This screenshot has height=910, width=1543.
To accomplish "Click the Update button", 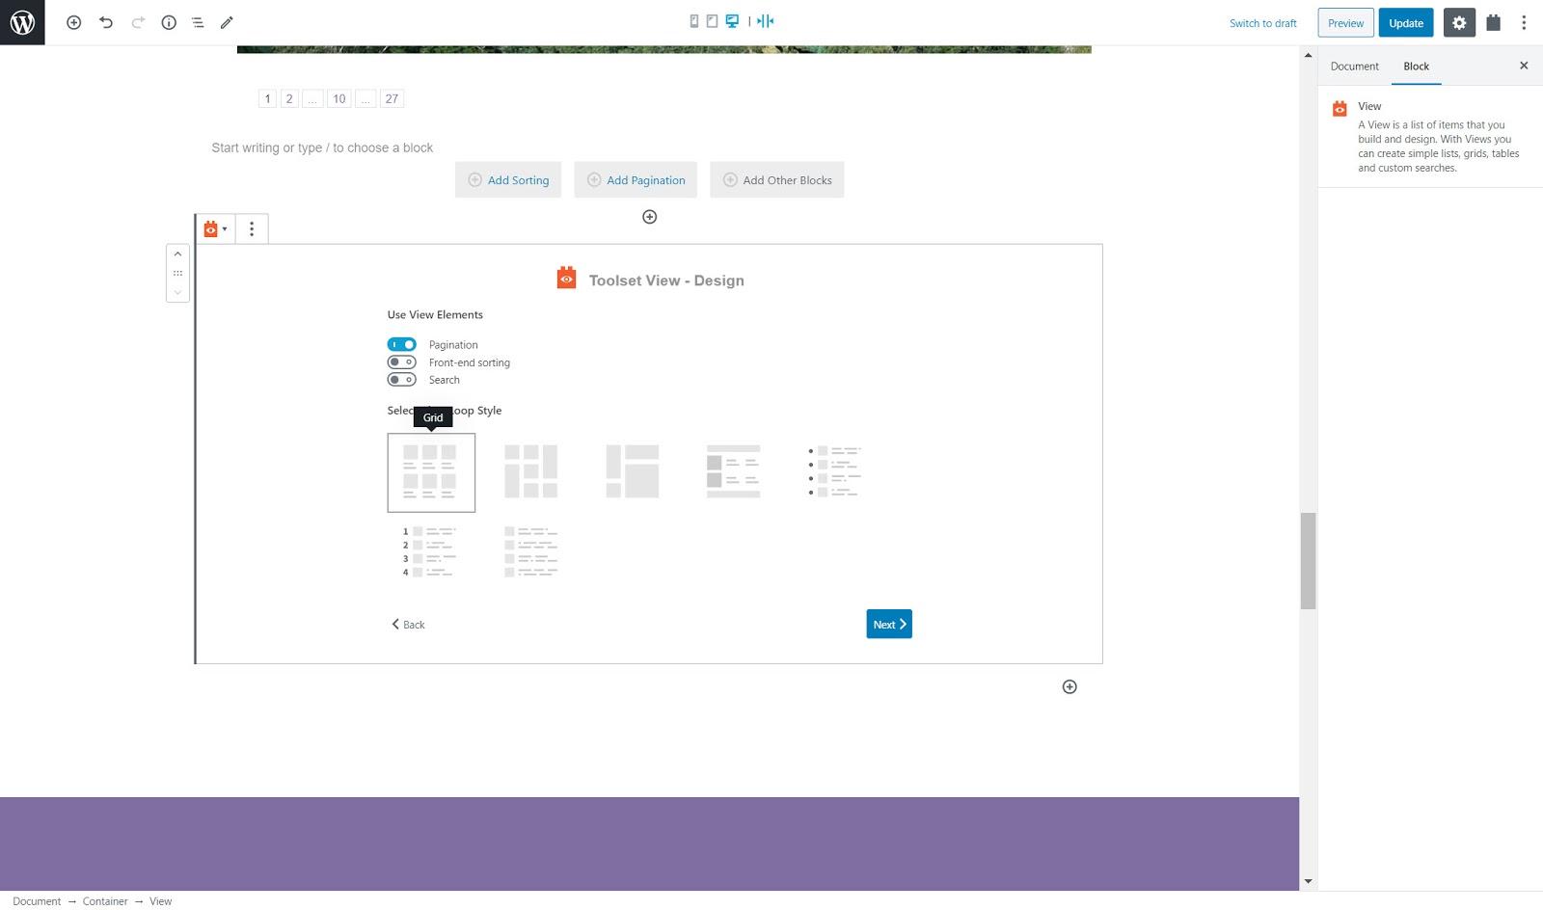I will 1406,23.
